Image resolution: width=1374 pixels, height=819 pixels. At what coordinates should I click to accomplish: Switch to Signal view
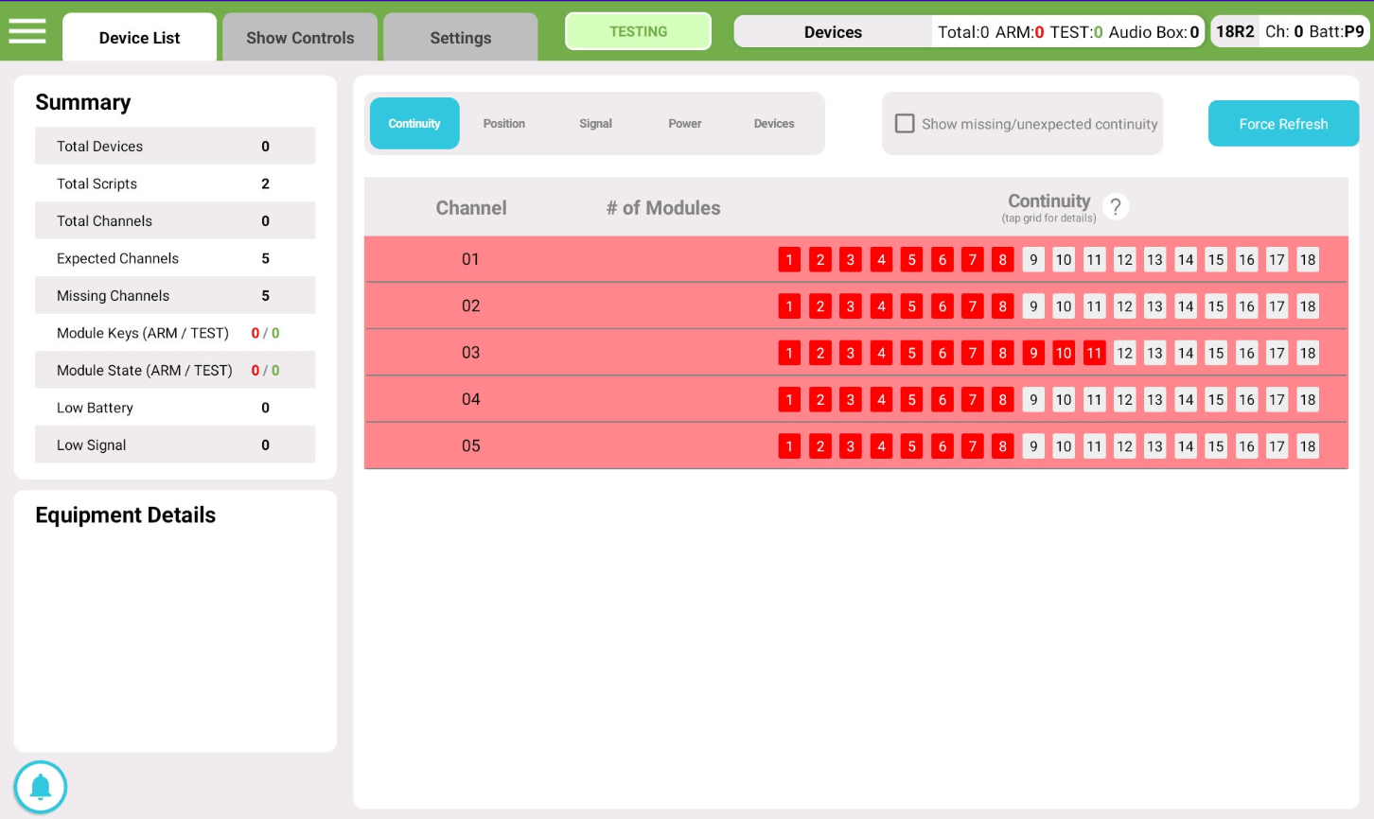click(595, 124)
